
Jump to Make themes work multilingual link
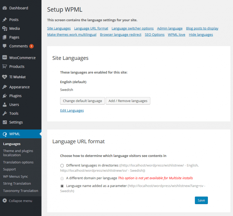(x=72, y=35)
